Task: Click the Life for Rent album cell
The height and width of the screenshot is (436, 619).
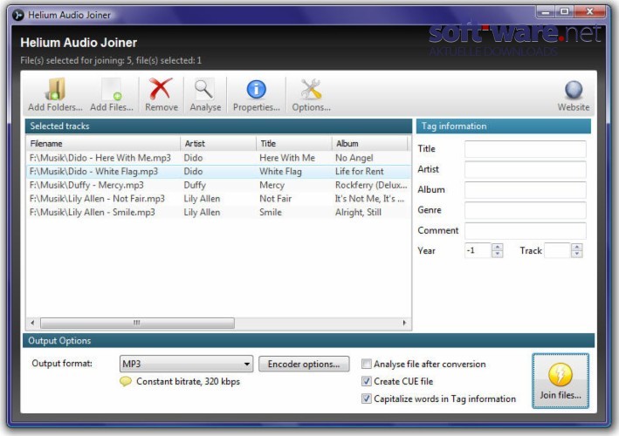Action: [359, 172]
